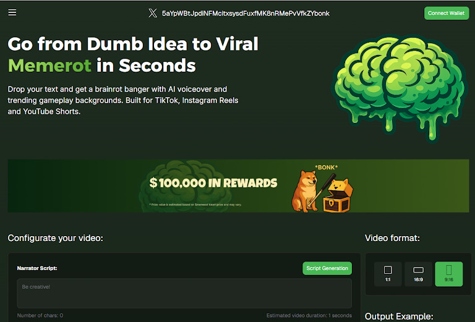Click the Script Generation button
The image size is (475, 322).
(327, 268)
